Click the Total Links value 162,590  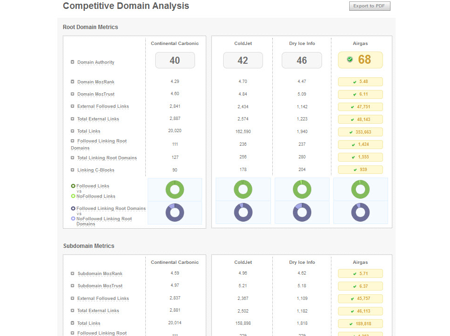(x=243, y=131)
